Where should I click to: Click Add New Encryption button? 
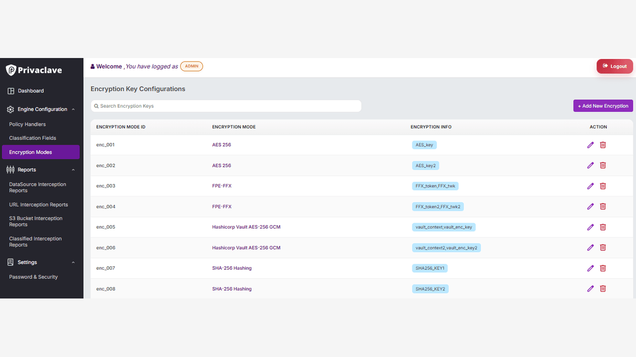[x=603, y=106]
